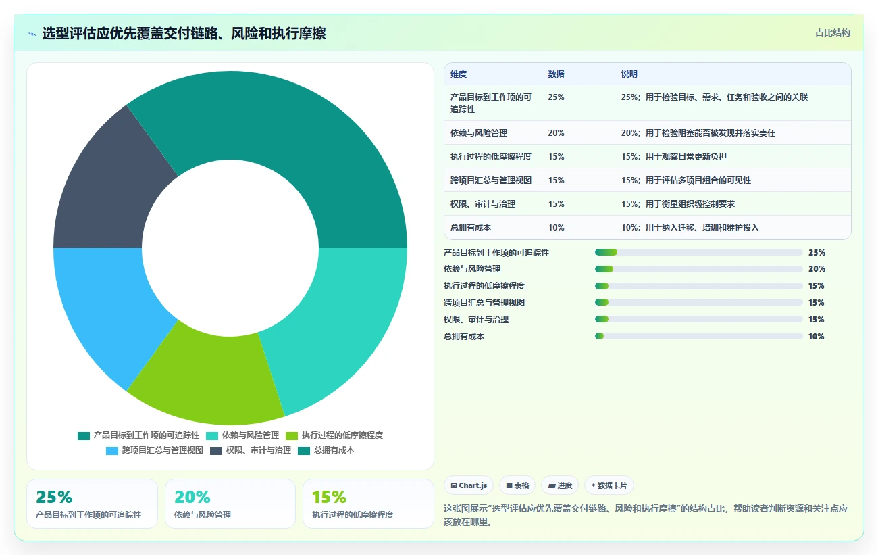Click the 数据 column header
Screen dimensions: 878x555
coord(557,74)
